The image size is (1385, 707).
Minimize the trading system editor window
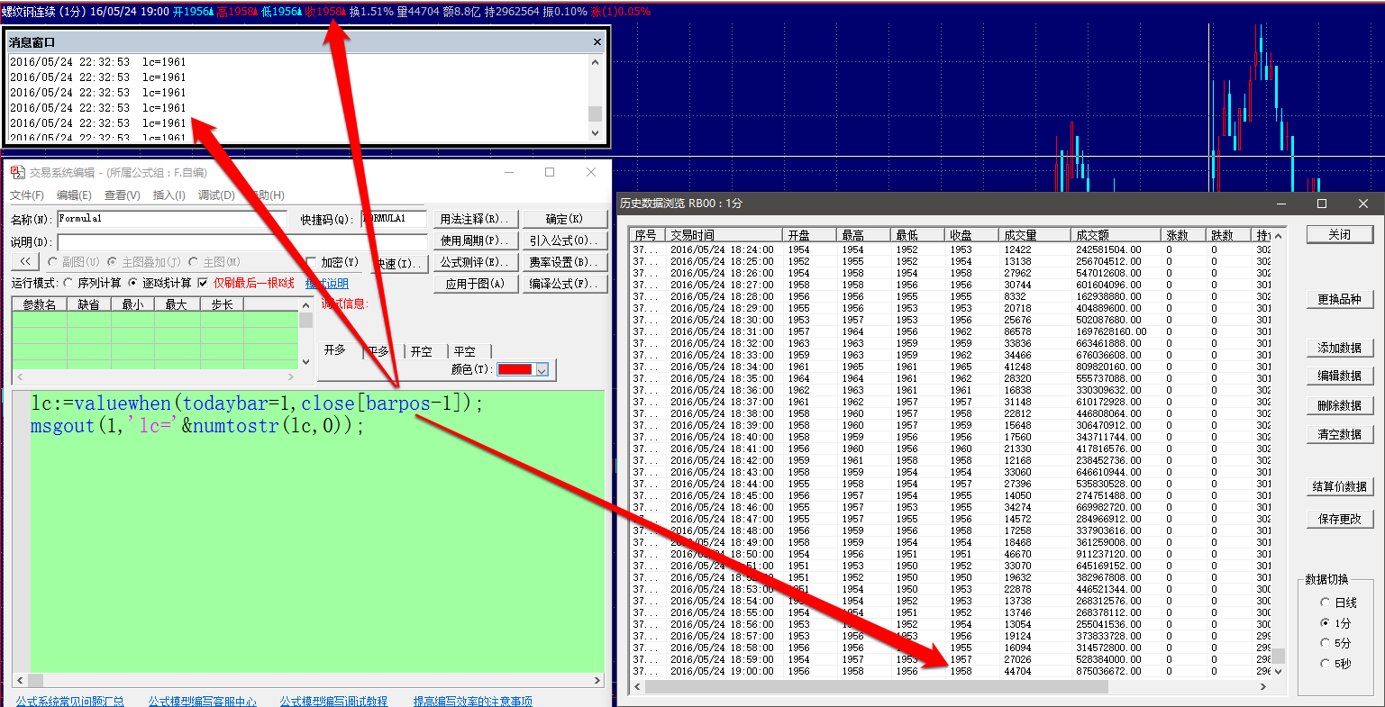tap(509, 172)
